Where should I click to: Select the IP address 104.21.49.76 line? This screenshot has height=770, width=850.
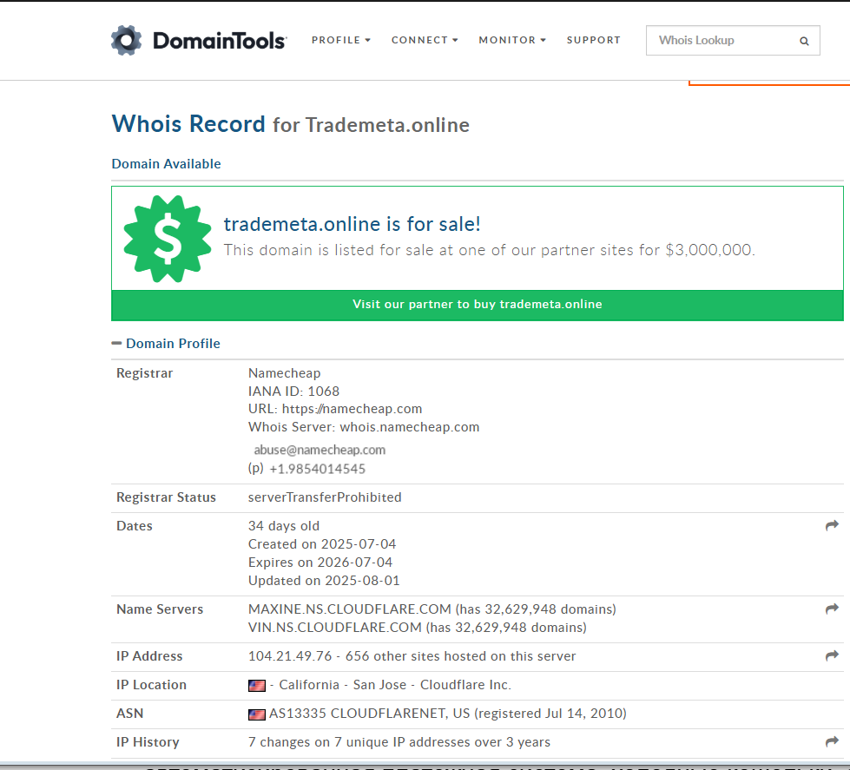[412, 656]
